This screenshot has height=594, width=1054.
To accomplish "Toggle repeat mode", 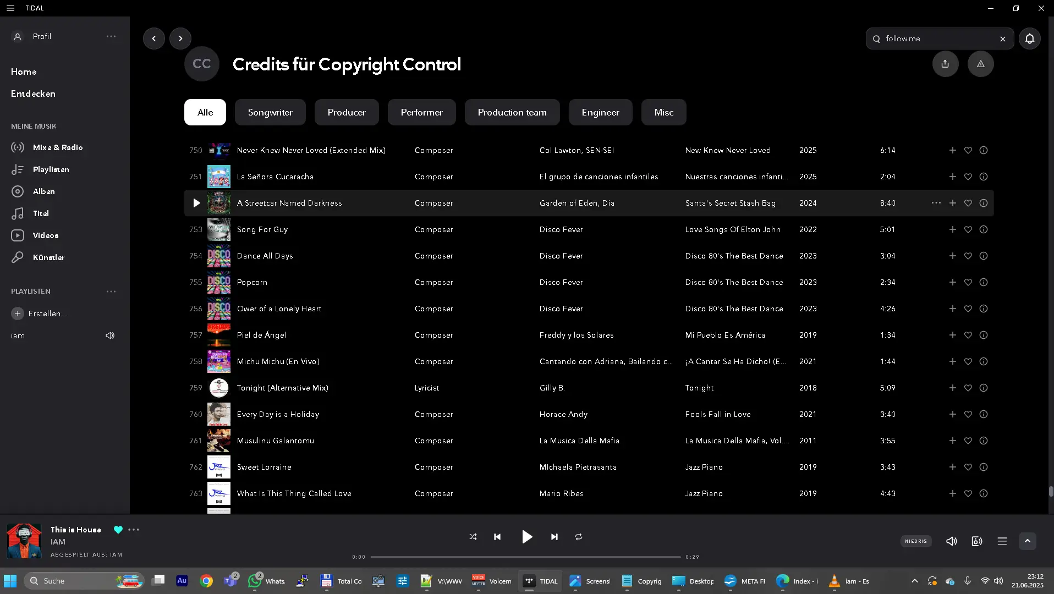I will (x=579, y=537).
